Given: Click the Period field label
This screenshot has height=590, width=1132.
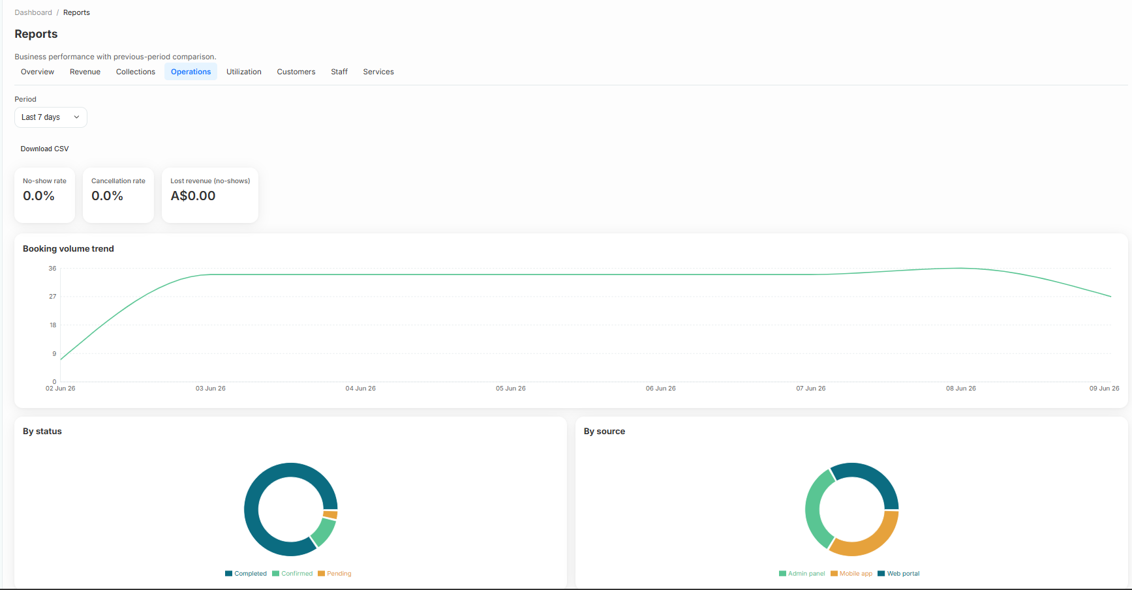Looking at the screenshot, I should (x=25, y=99).
